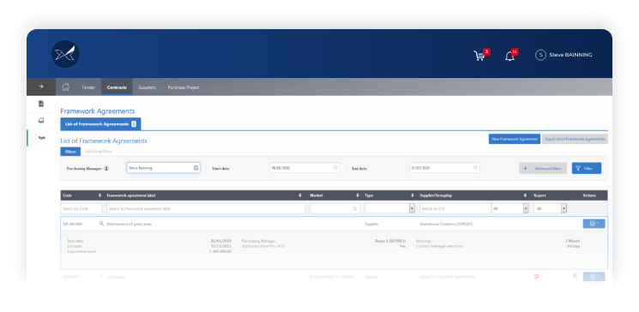Image resolution: width=639 pixels, height=312 pixels.
Task: Click the alert time value 30 Days
Action: click(573, 246)
